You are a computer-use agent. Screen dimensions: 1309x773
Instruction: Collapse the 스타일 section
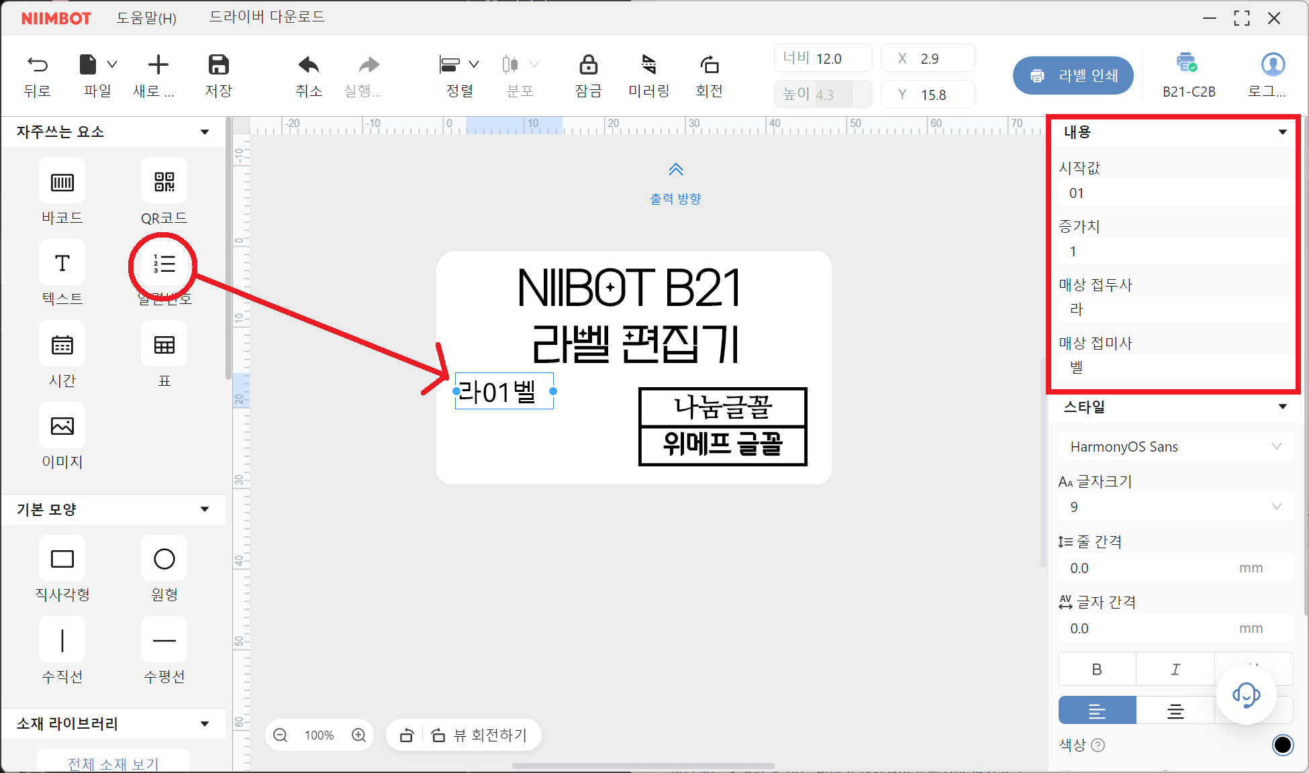1282,407
